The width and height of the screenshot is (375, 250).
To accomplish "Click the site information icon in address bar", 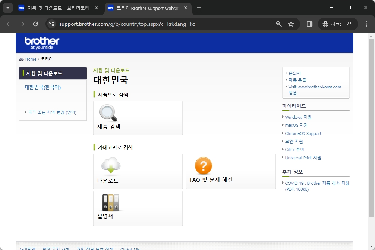I will (x=52, y=24).
